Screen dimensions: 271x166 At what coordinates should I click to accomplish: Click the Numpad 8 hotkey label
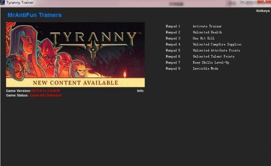tap(173, 68)
